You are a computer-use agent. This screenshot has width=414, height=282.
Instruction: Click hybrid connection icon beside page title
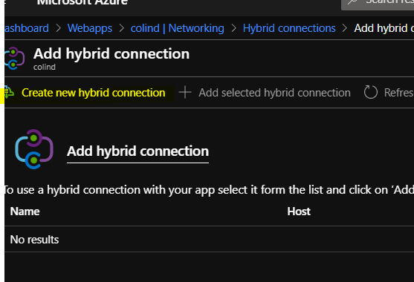[x=14, y=58]
